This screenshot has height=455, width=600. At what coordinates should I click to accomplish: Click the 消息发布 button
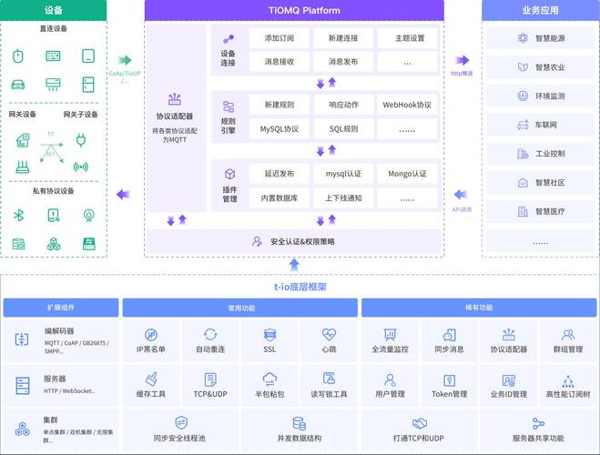pos(343,62)
